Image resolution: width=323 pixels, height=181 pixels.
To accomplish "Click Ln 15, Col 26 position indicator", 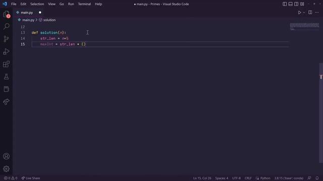I will tap(202, 178).
